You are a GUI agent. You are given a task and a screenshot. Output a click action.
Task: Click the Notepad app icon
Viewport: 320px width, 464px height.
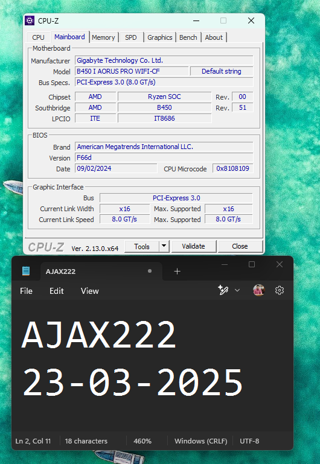point(26,271)
